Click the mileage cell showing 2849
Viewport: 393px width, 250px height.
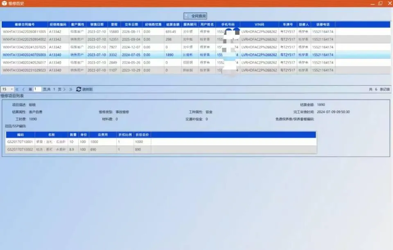coord(114,62)
